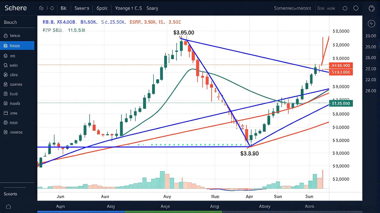
Task: Click the blue segment of the bottom bar
Action: (x=81, y=212)
